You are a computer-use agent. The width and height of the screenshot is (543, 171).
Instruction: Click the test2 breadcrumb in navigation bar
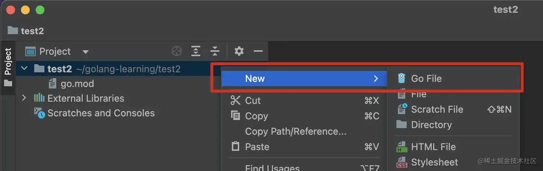pos(32,31)
